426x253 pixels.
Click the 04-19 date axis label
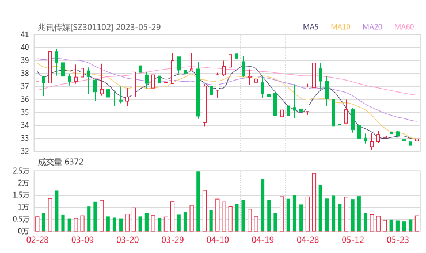point(263,240)
